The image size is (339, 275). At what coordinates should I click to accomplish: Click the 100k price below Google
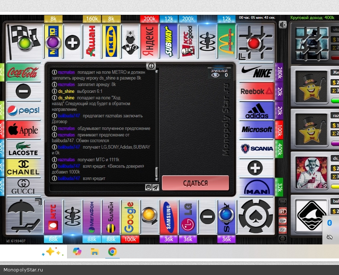click(x=130, y=239)
